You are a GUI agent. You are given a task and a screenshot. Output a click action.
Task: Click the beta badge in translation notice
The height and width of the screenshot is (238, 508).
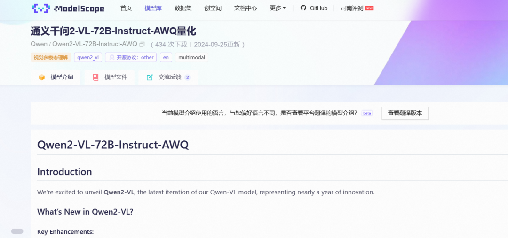(x=367, y=113)
